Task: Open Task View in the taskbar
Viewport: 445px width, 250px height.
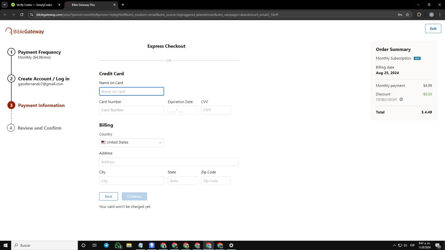Action: pyautogui.click(x=95, y=245)
